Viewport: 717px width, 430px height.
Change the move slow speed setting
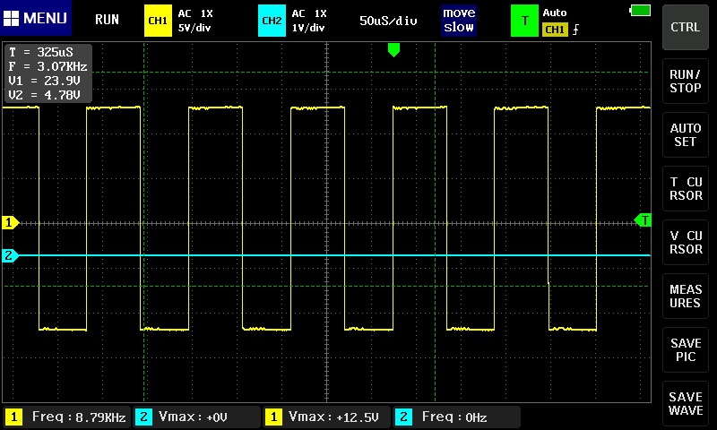click(459, 20)
